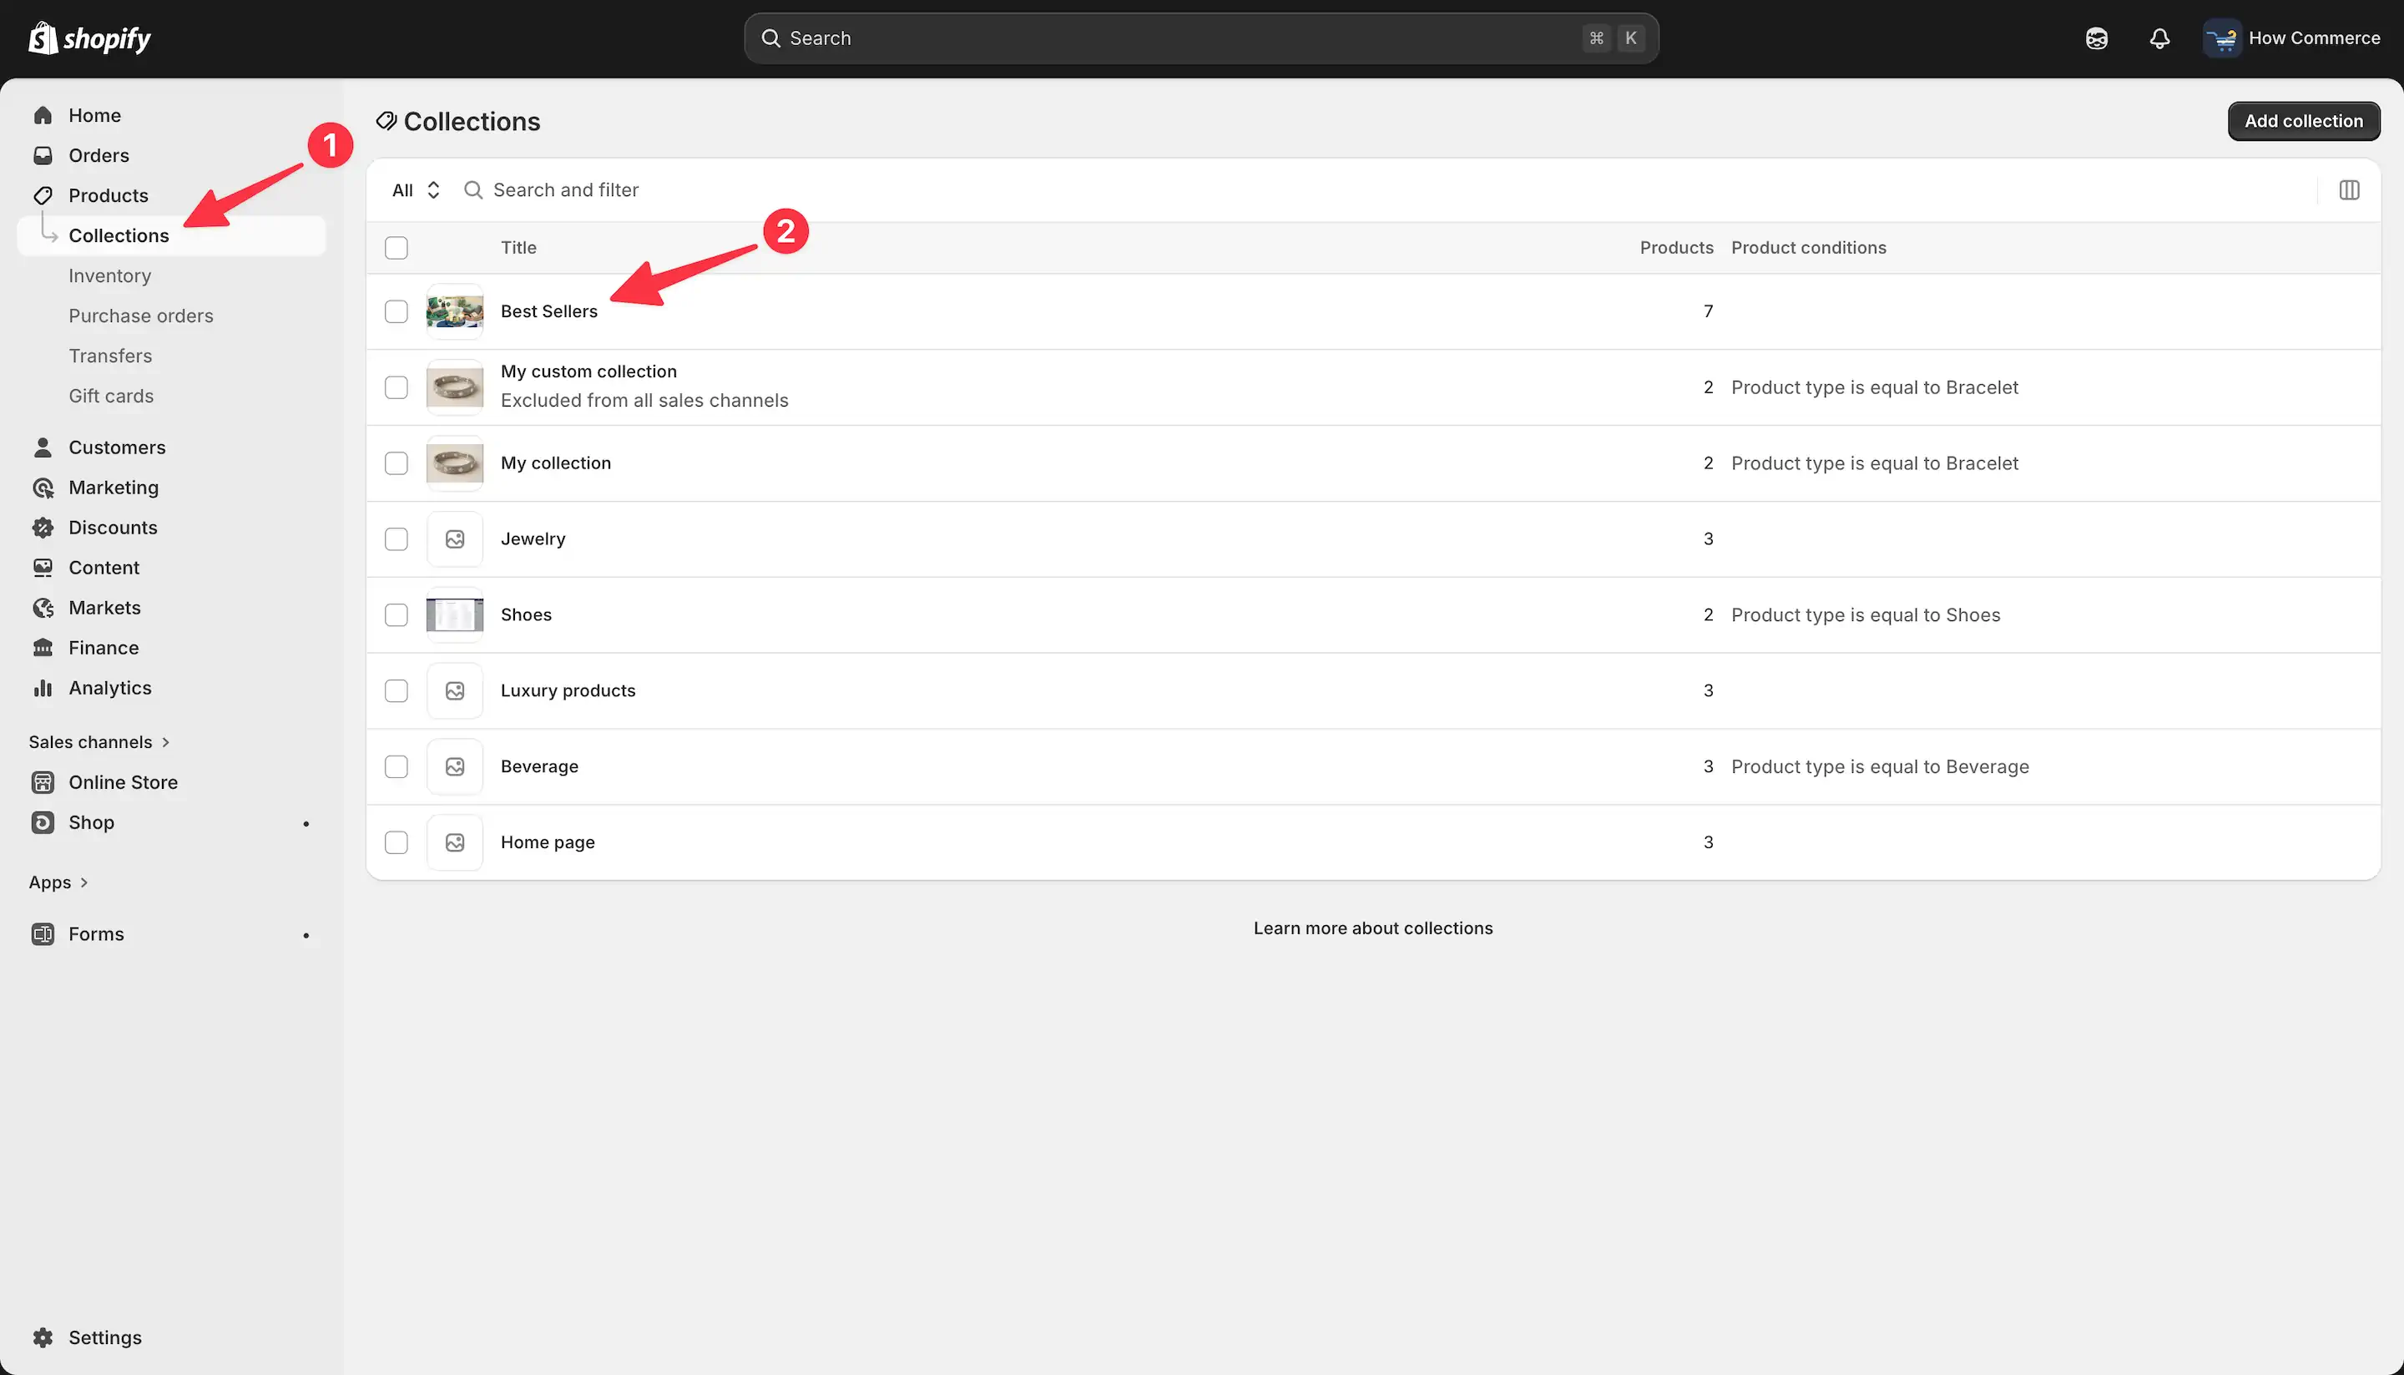Open the All views dropdown

tap(417, 190)
